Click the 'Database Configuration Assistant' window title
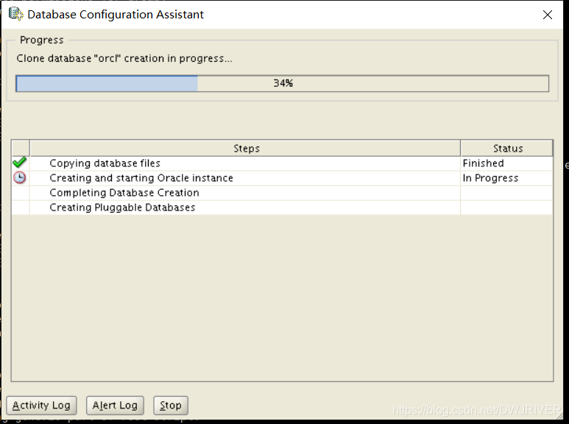This screenshot has width=569, height=424. coord(116,15)
